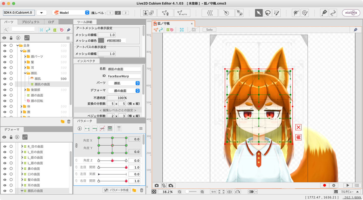Switch to the プロジェクト tab
Viewport: 363px width, 200px height.
click(x=31, y=22)
